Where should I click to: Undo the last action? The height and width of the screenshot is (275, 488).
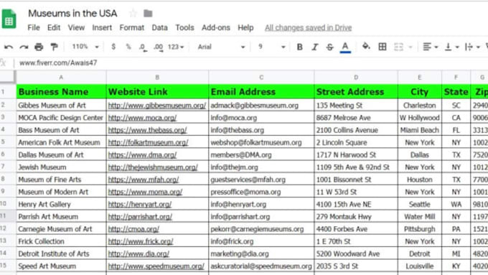pyautogui.click(x=9, y=47)
